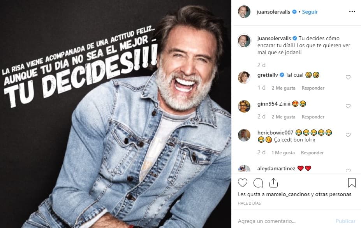361x228 pixels.
Task: Click Seguir to follow juansolervalls
Action: click(309, 12)
